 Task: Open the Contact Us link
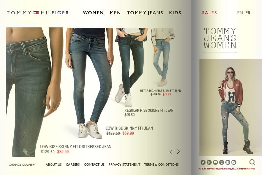[x=94, y=164]
